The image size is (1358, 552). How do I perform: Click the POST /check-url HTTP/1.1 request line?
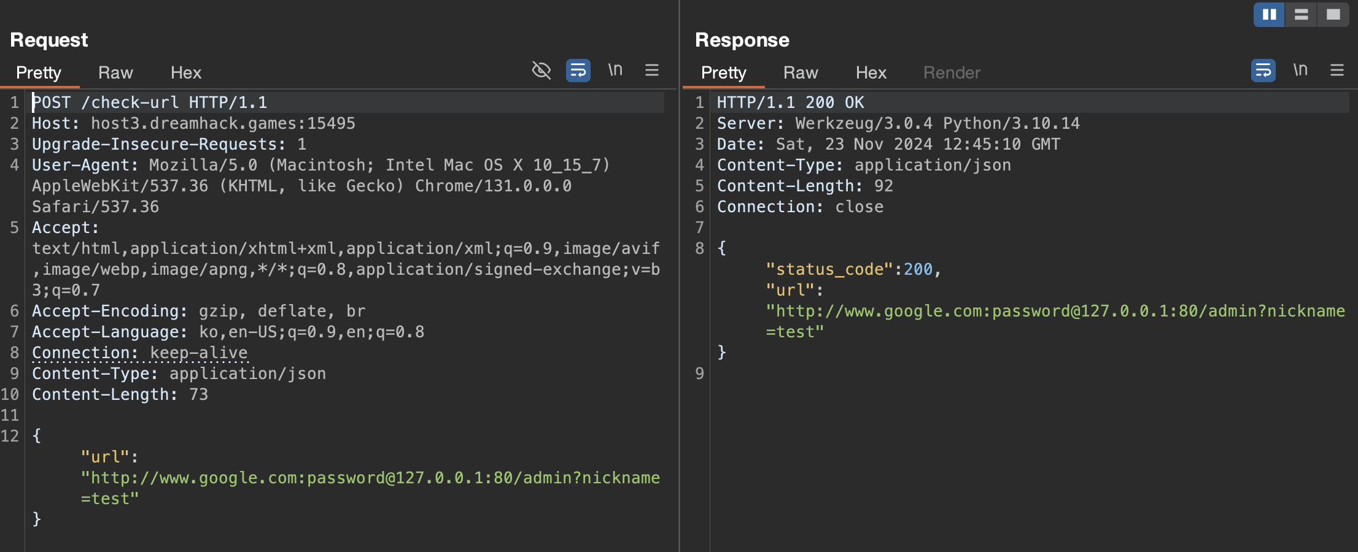click(x=150, y=102)
